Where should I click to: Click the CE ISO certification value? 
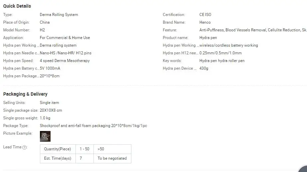(205, 15)
